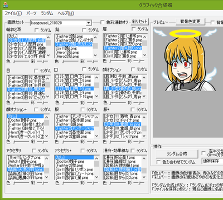The width and height of the screenshot is (223, 200).
Task: Select [Girl1]髪.png in 髪 list
Action: [x=74, y=48]
